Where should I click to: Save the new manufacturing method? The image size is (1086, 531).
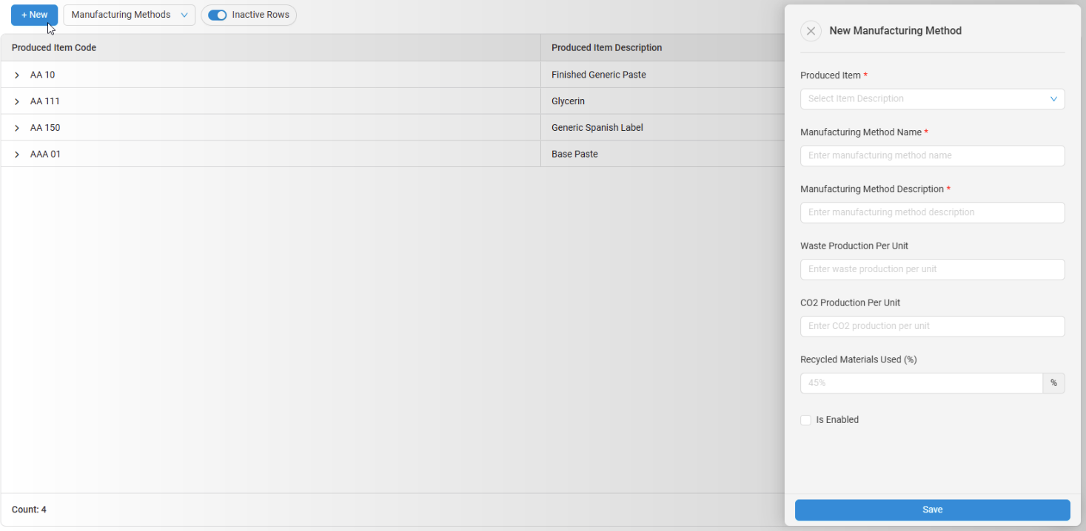tap(932, 510)
